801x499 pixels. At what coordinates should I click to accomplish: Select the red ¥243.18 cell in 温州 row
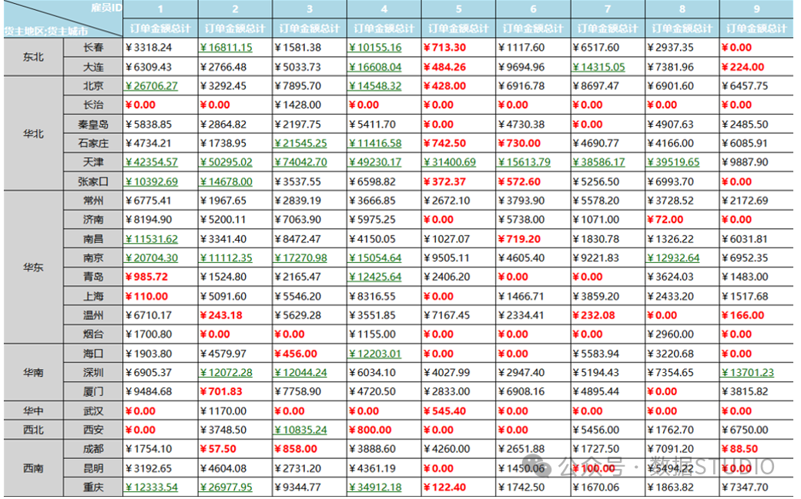pyautogui.click(x=235, y=314)
